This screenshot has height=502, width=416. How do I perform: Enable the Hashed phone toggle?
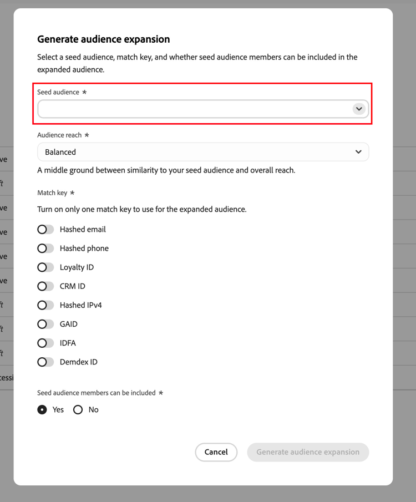pos(45,248)
